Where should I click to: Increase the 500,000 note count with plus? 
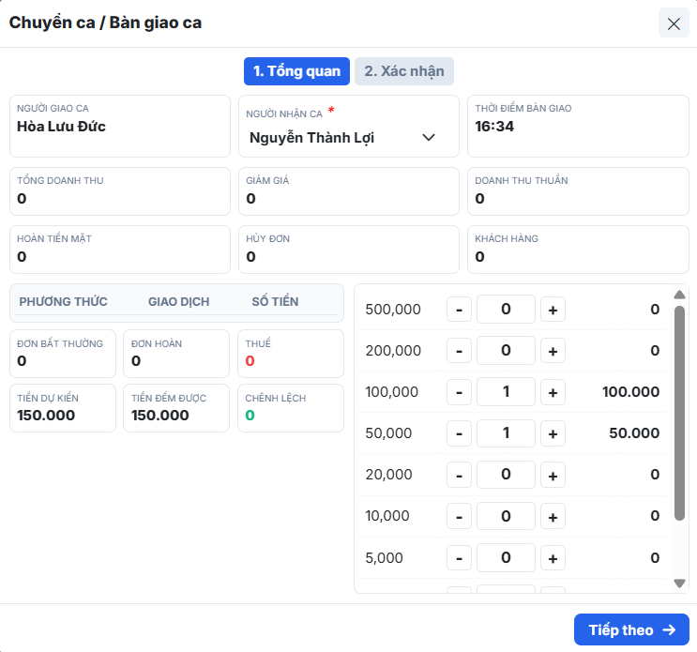pyautogui.click(x=553, y=310)
